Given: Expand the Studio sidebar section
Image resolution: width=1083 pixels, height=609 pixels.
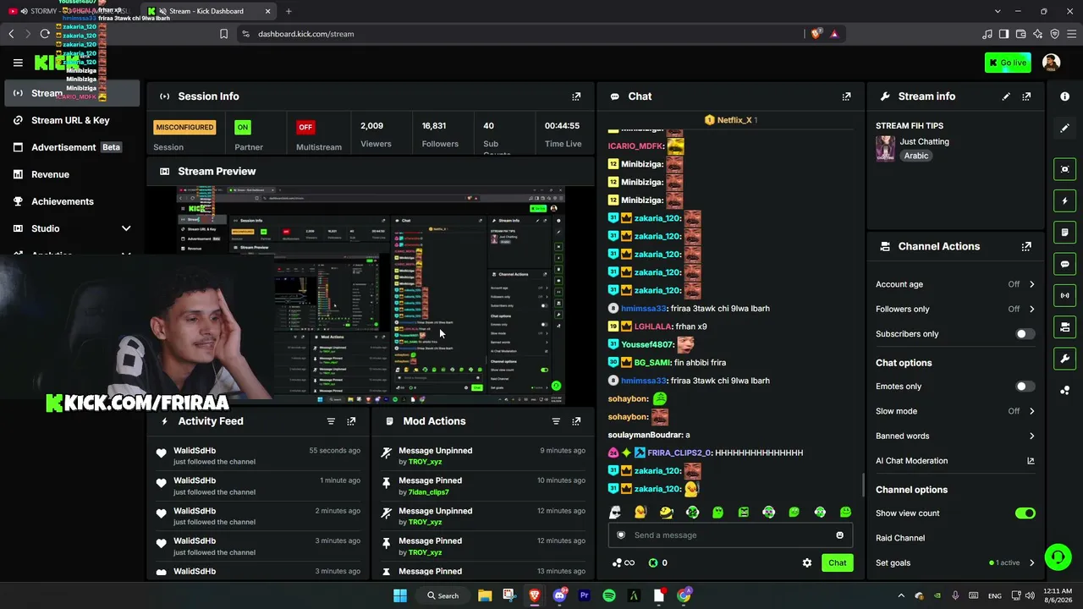Looking at the screenshot, I should pyautogui.click(x=126, y=228).
